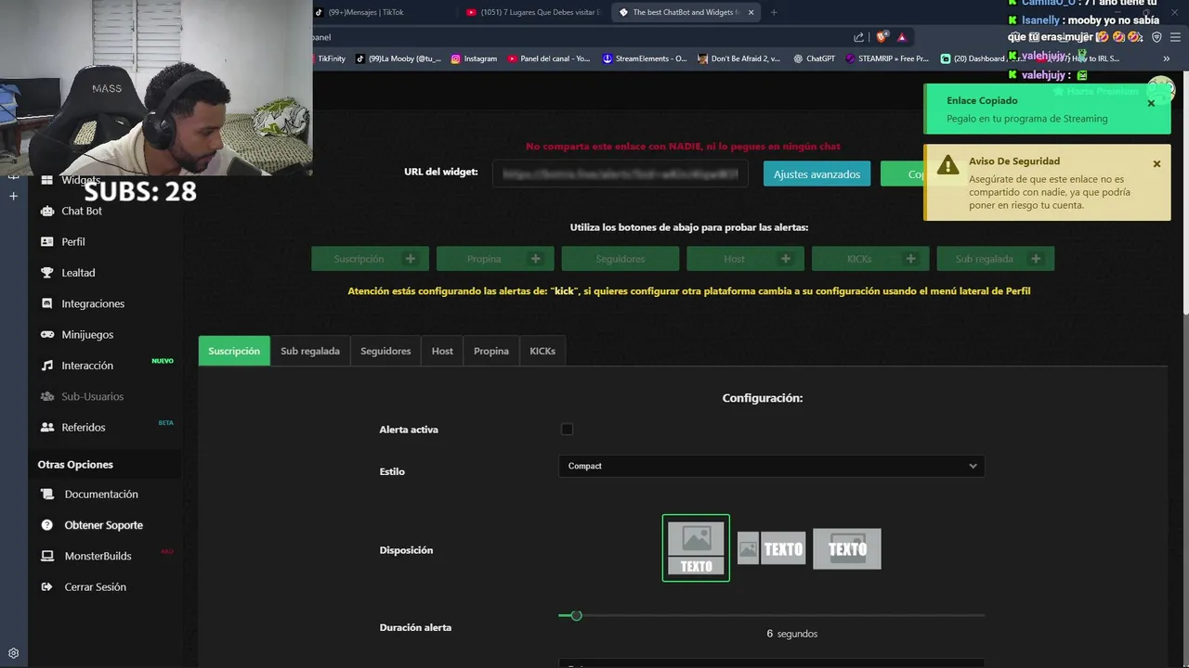Click the Ajustes avanzados button
This screenshot has width=1189, height=668.
tap(817, 174)
